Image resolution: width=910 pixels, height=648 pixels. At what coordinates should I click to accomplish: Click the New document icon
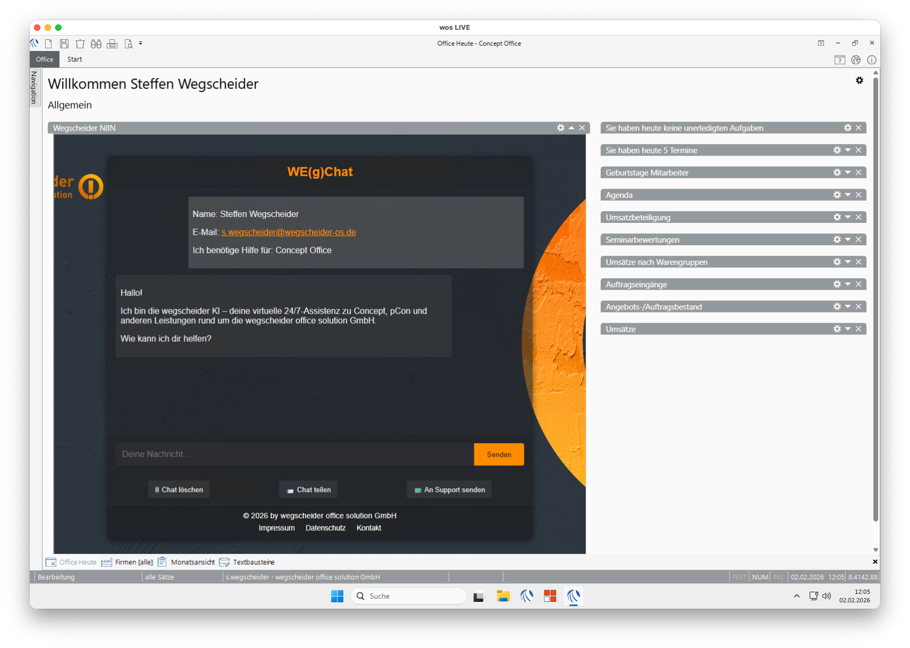(48, 44)
